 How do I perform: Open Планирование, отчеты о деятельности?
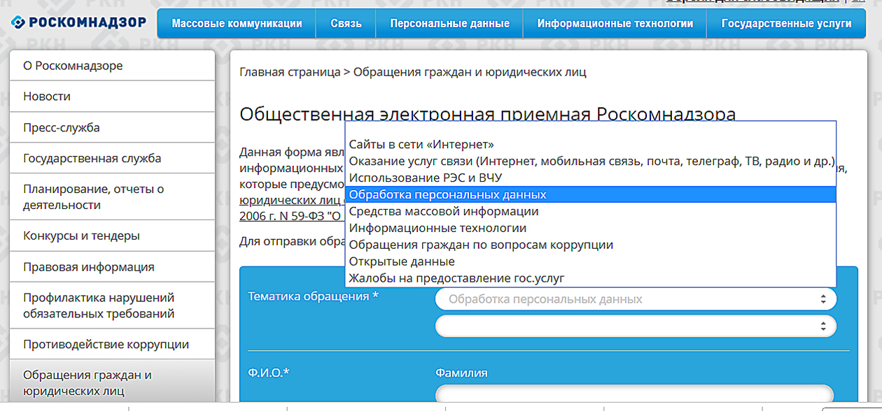coord(112,196)
